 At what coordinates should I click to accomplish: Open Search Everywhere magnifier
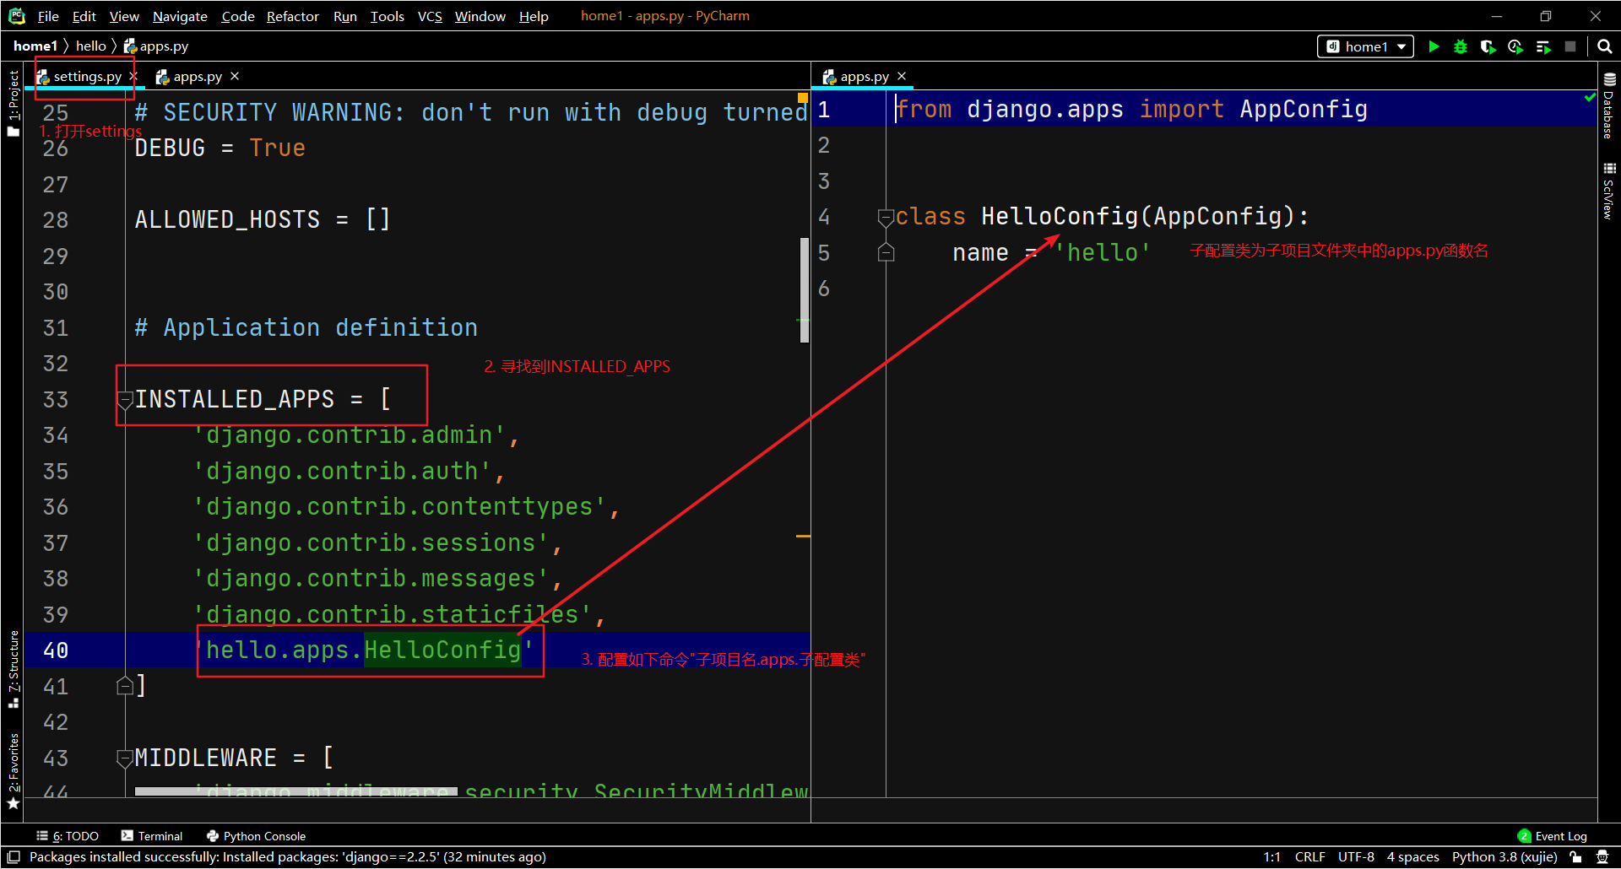click(1605, 46)
